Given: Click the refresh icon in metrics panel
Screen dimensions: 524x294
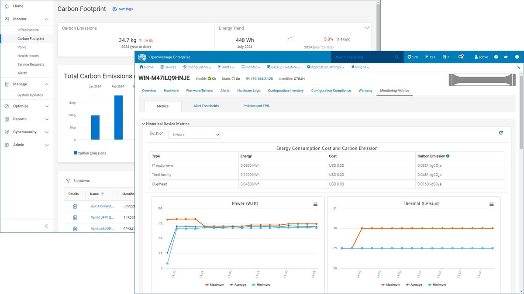Looking at the screenshot, I should [501, 133].
